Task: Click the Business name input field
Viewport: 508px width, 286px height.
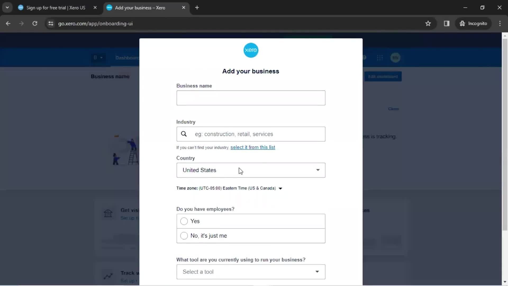Action: [x=251, y=98]
